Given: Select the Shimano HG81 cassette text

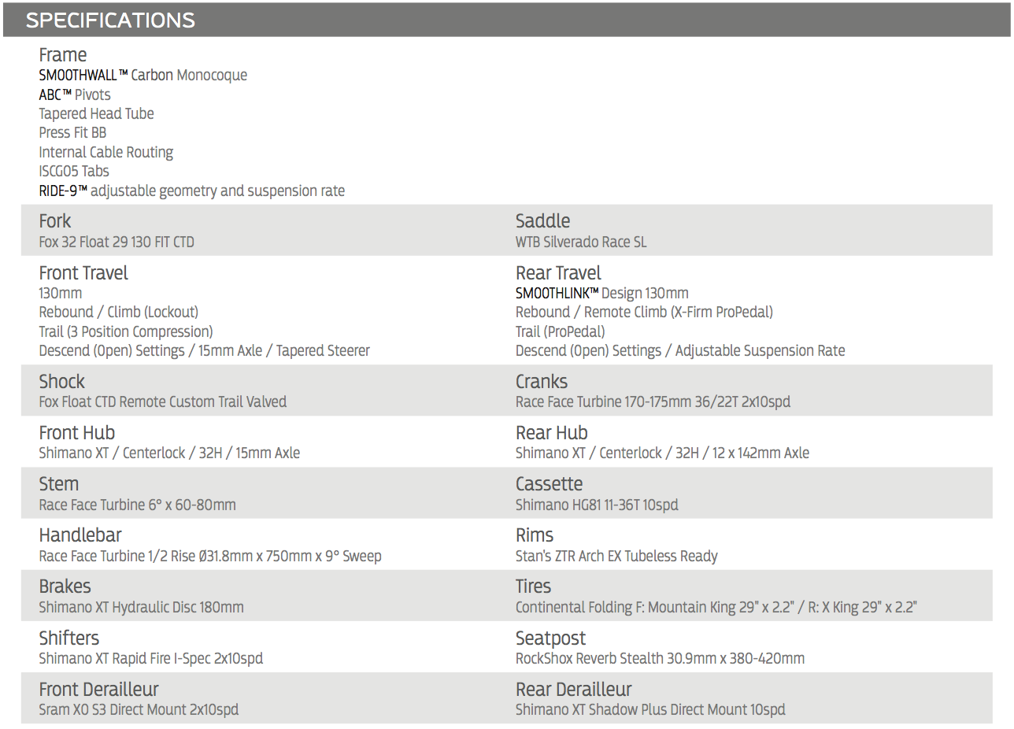Looking at the screenshot, I should click(x=597, y=505).
